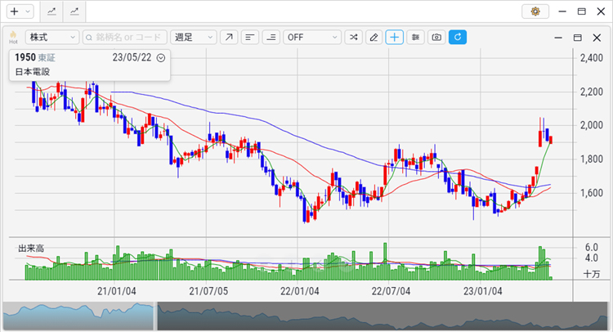Screen dimensions: 613x332
Task: Click the gear settings button in title bar
Action: [x=535, y=11]
